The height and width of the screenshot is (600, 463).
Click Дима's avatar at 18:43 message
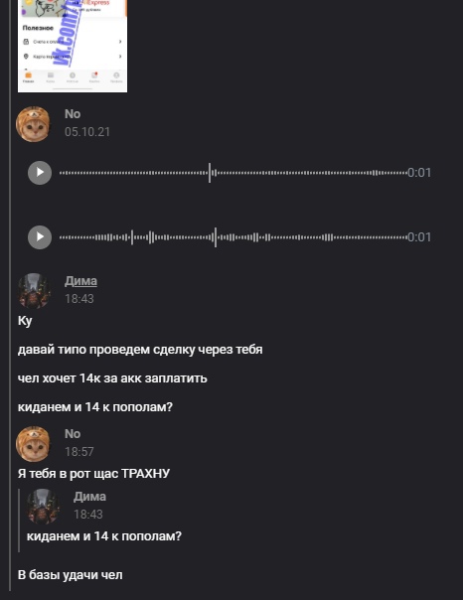click(34, 291)
